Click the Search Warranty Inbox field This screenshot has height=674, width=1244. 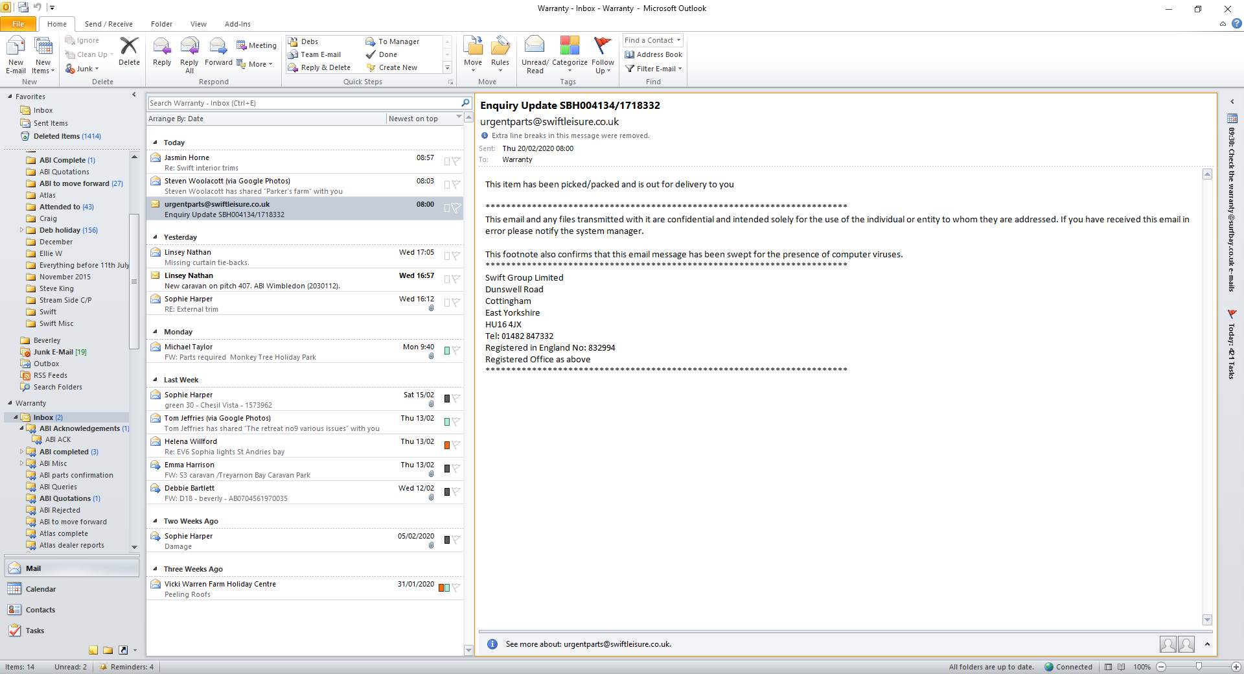304,103
